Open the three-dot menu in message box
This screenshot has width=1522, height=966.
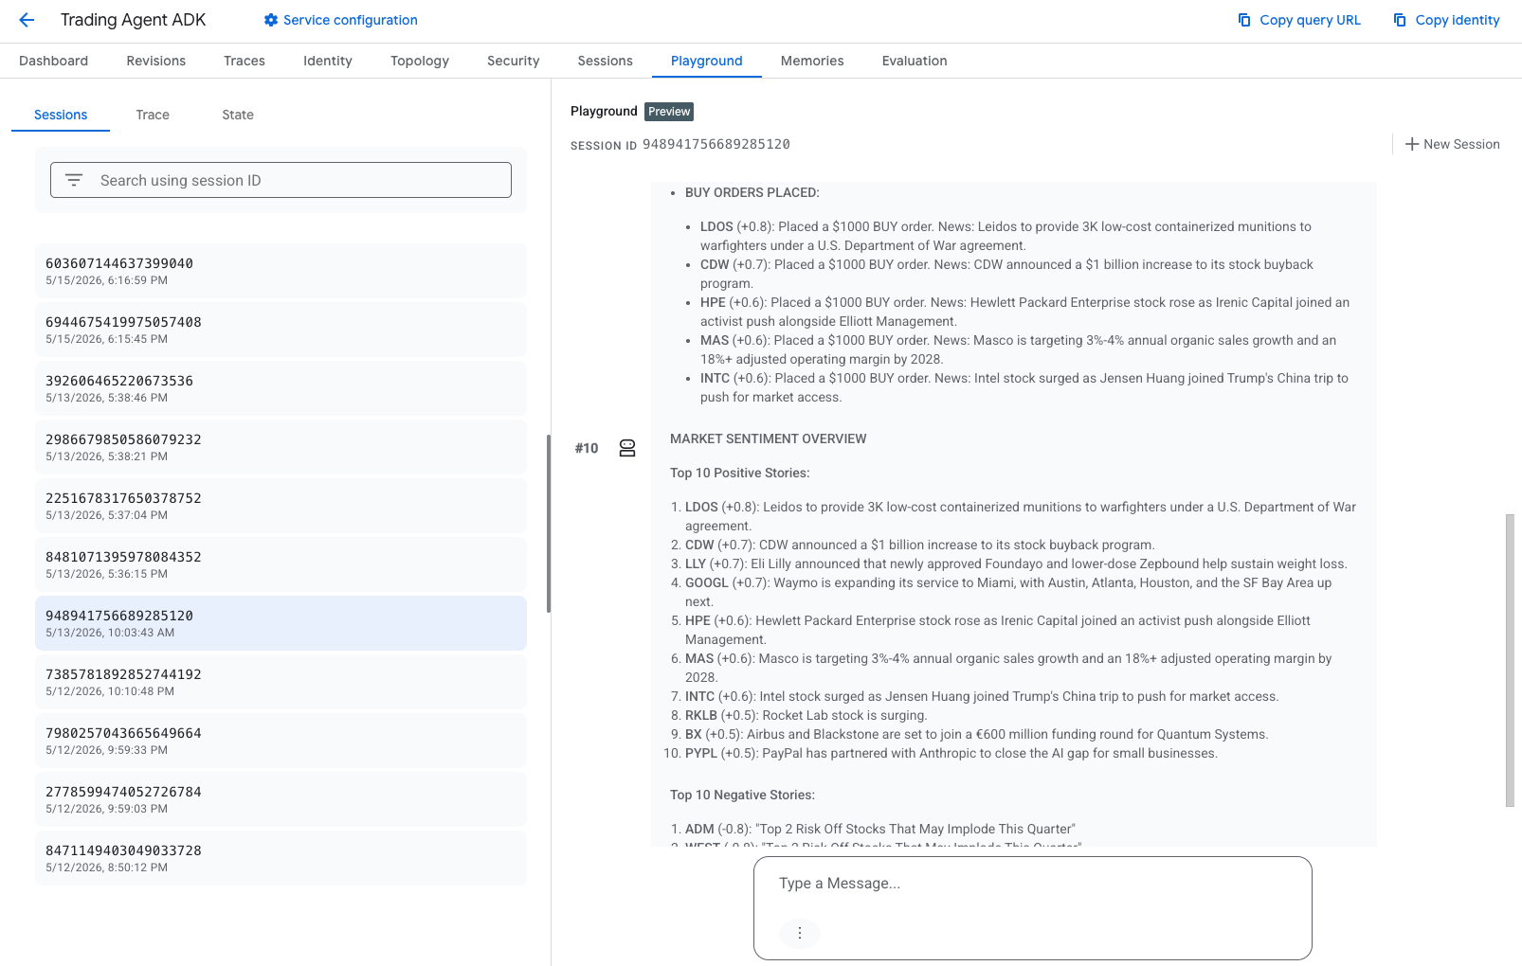click(x=800, y=933)
